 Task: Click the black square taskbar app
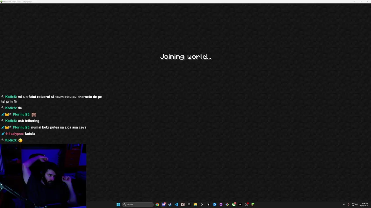[240, 205]
